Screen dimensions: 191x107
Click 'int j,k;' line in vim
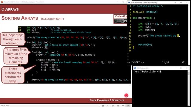(x=144, y=27)
